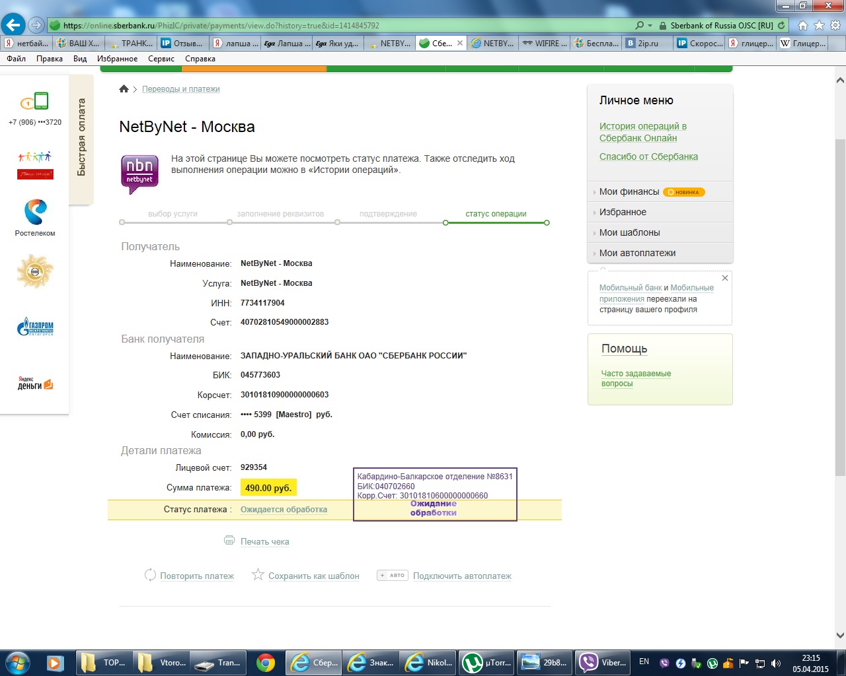Click the АВТО autopayment badge icon
846x676 pixels.
[393, 575]
